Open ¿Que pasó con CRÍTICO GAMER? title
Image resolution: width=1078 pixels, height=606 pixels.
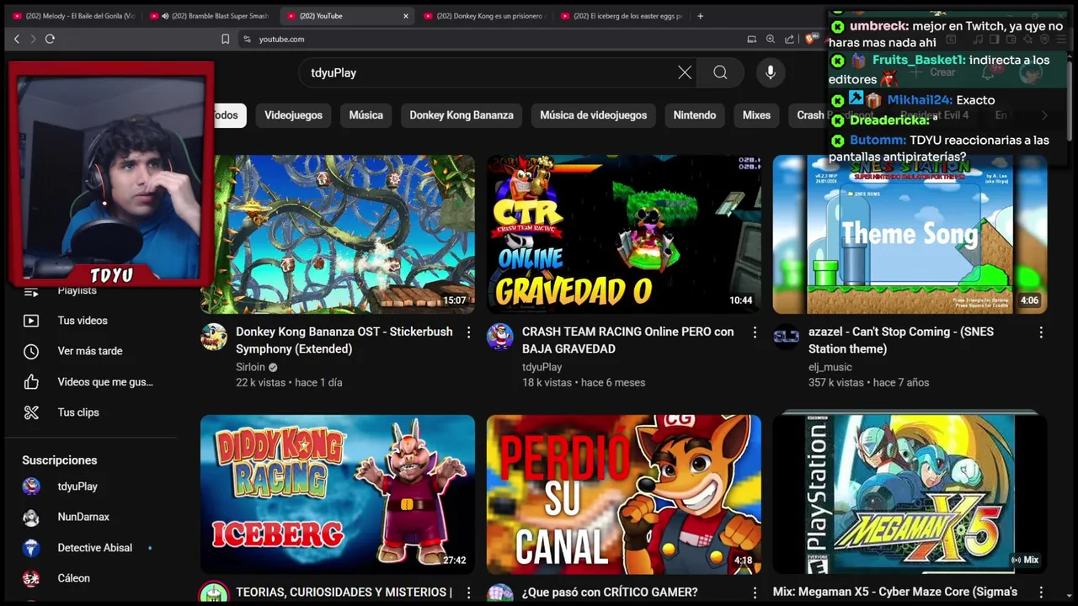pos(610,593)
